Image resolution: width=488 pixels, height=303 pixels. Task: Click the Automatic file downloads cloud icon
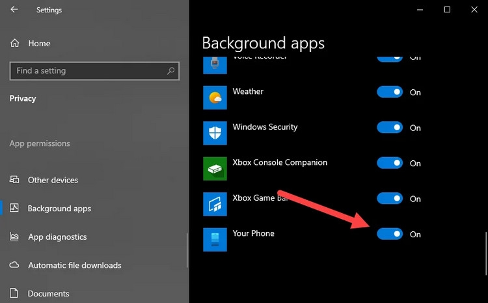coord(14,265)
